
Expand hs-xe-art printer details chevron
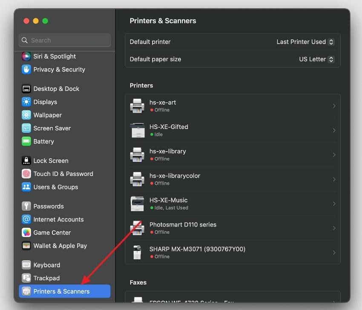334,106
